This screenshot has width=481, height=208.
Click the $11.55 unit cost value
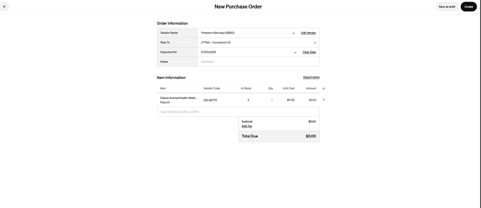[x=291, y=100]
